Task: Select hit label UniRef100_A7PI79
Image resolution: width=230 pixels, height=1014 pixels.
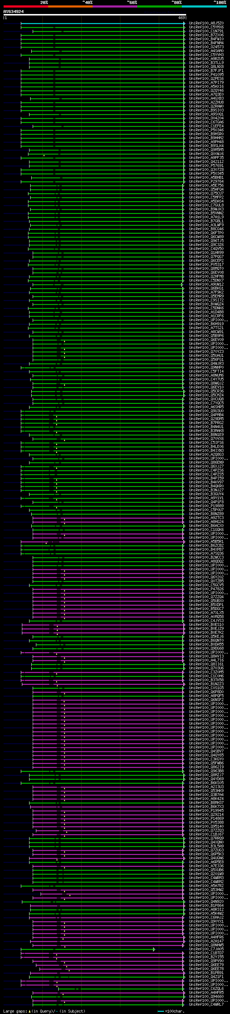Action: (206, 82)
